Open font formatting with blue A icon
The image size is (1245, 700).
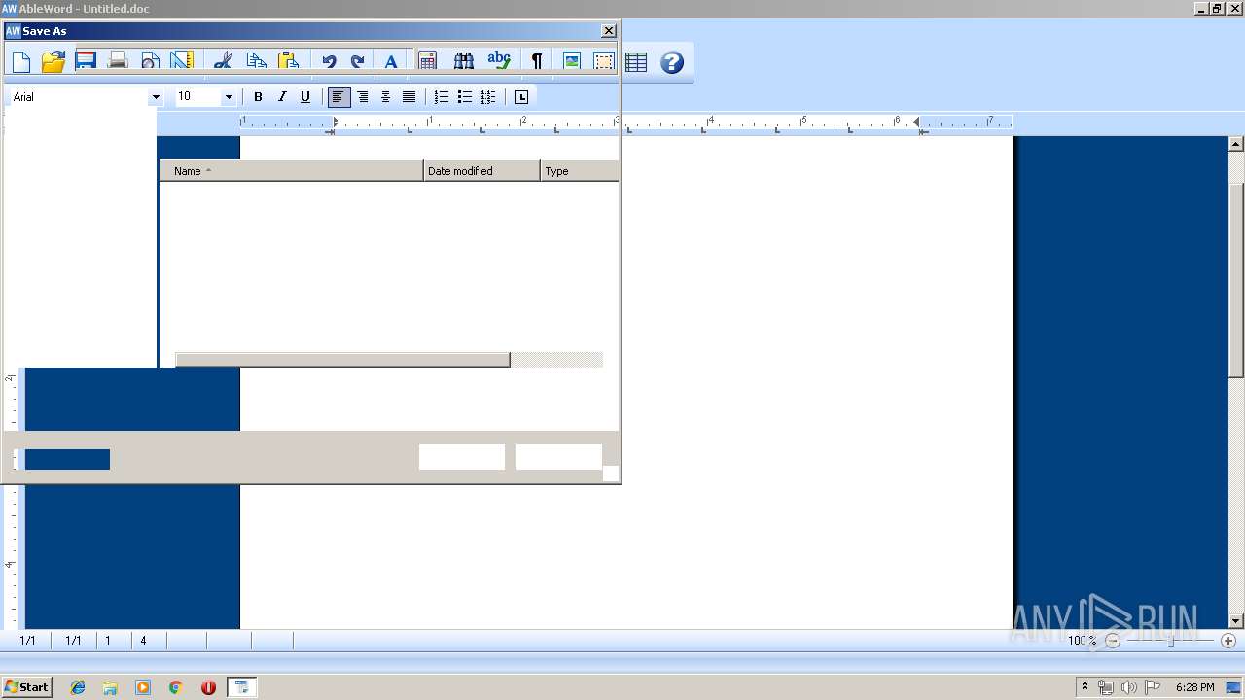(x=391, y=61)
